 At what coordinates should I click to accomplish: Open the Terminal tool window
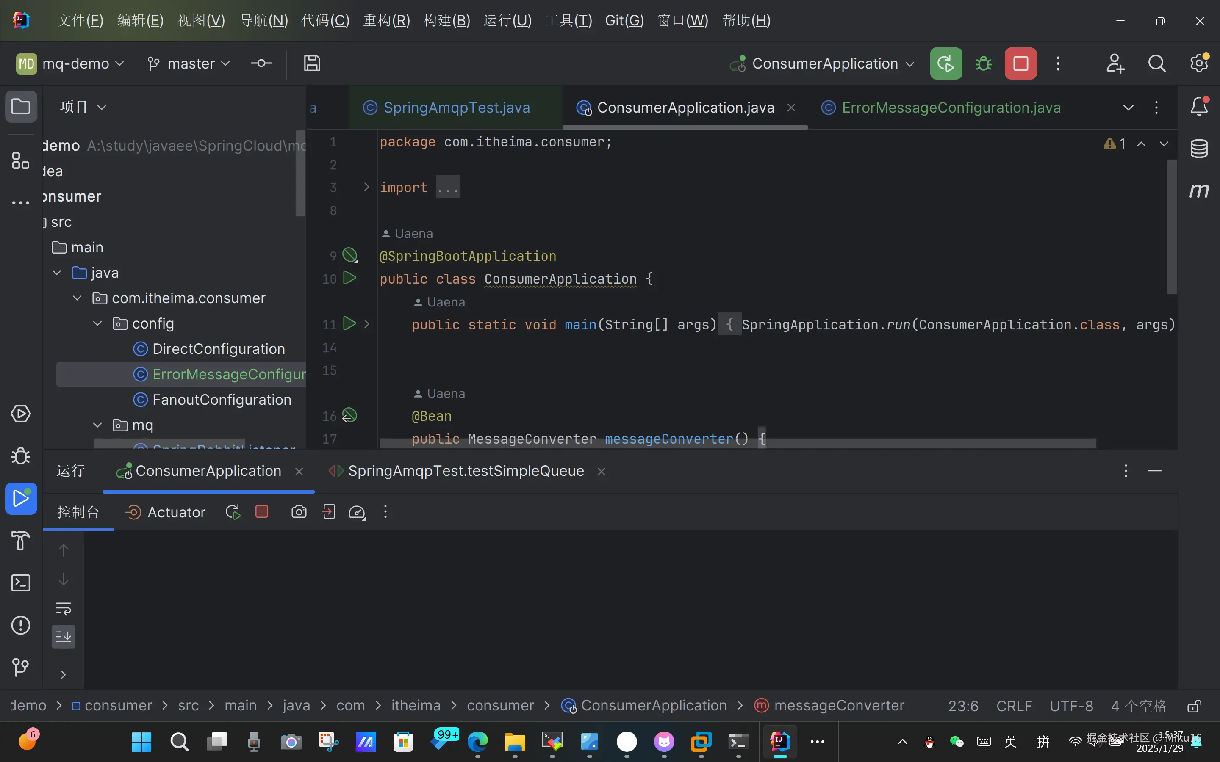21,583
